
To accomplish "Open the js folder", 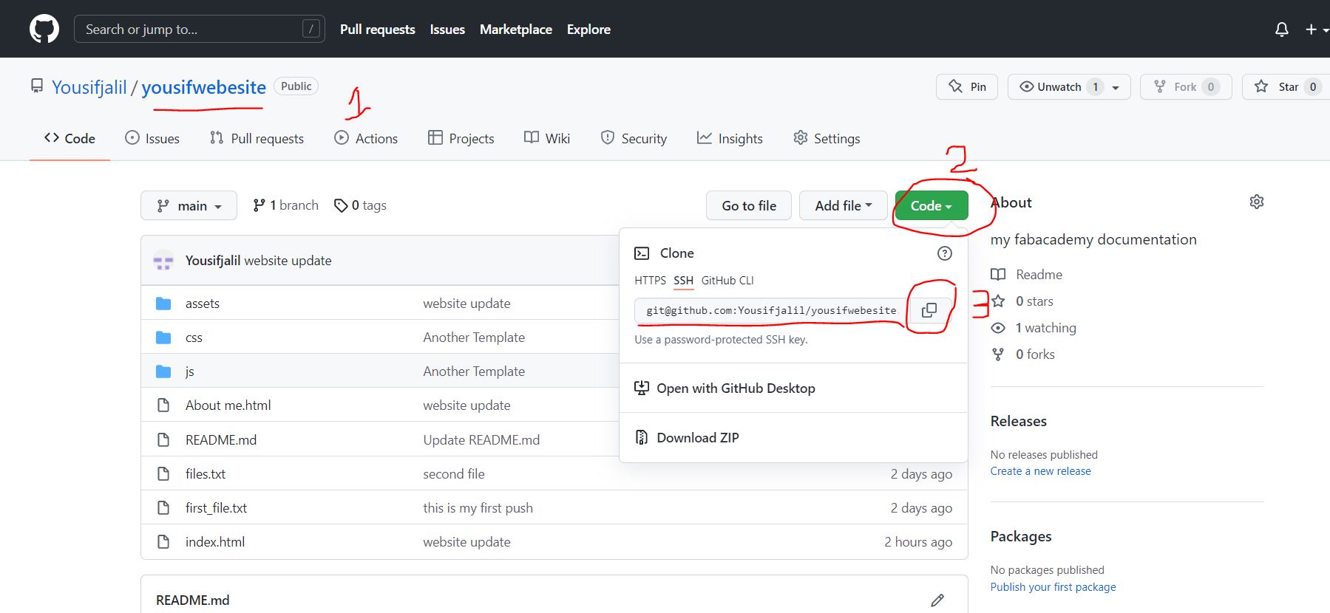I will coord(190,371).
